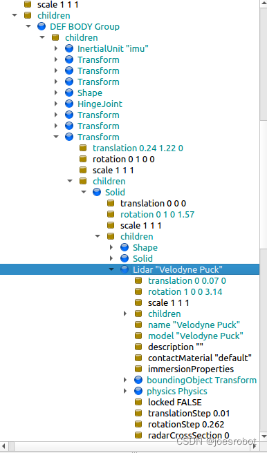
Task: Click the cube icon beside immersionProperties
Action: 138,369
